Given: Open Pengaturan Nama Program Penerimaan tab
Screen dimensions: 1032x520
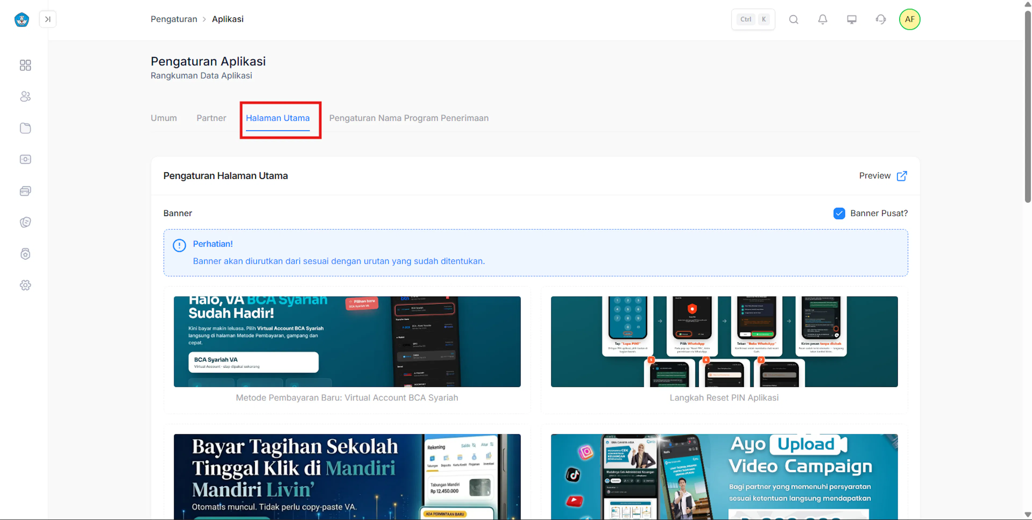Looking at the screenshot, I should (x=408, y=118).
